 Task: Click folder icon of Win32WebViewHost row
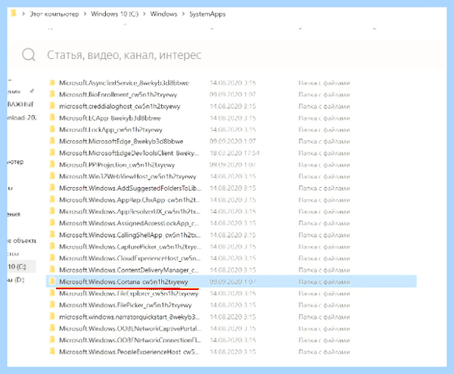(x=52, y=176)
